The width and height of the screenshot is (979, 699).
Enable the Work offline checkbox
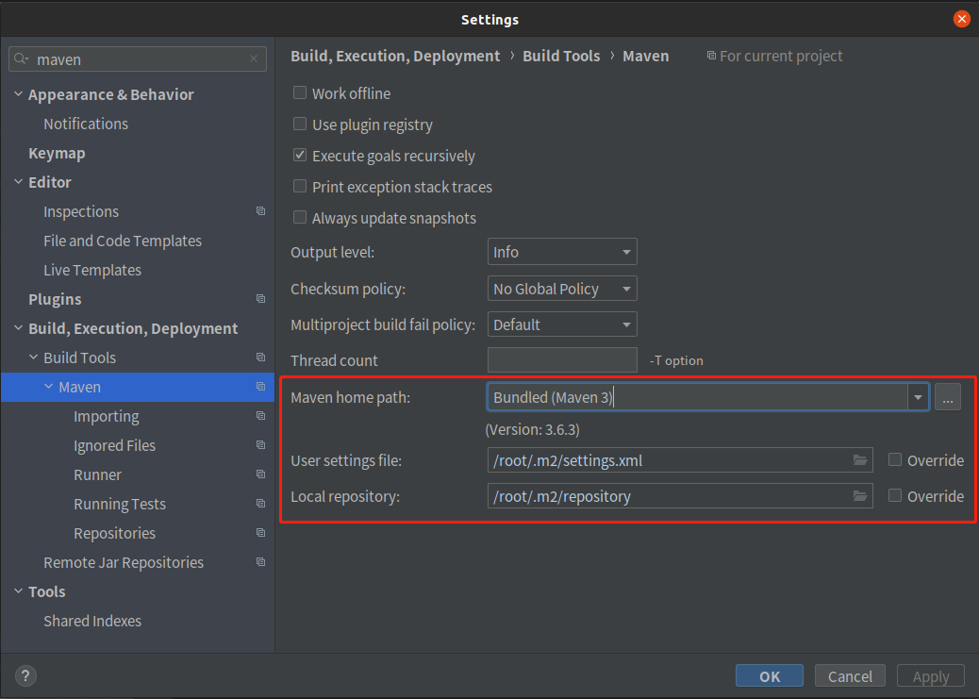click(300, 93)
